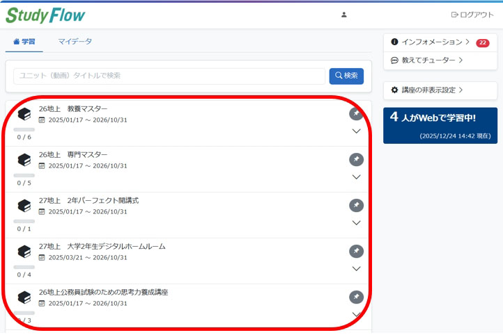The image size is (503, 335).
Task: Click the calendar icon of 専門マスター dates
Action: (x=42, y=165)
